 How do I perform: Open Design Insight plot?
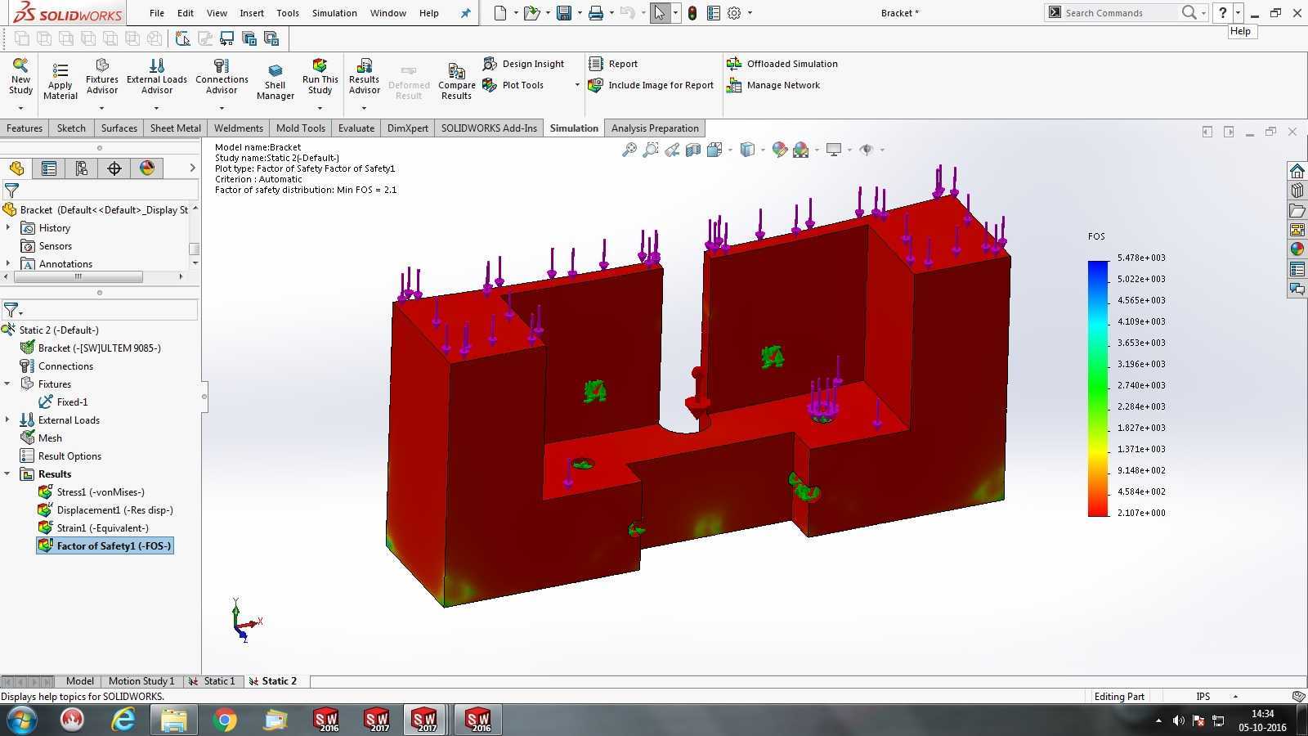[x=523, y=64]
